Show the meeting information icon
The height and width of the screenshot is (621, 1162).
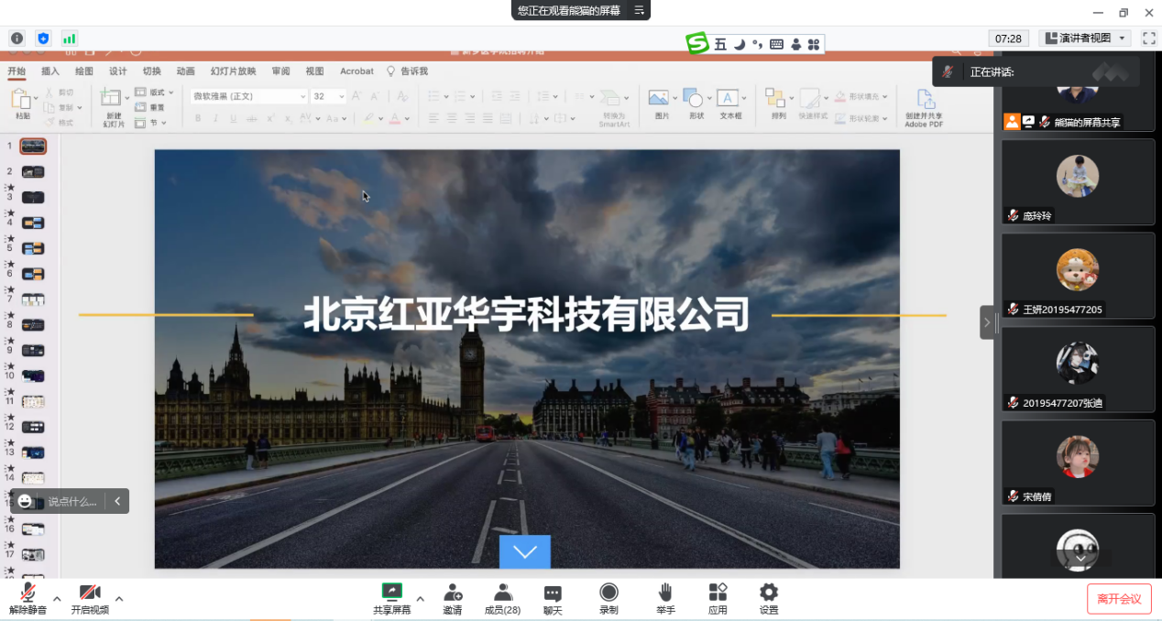point(16,38)
